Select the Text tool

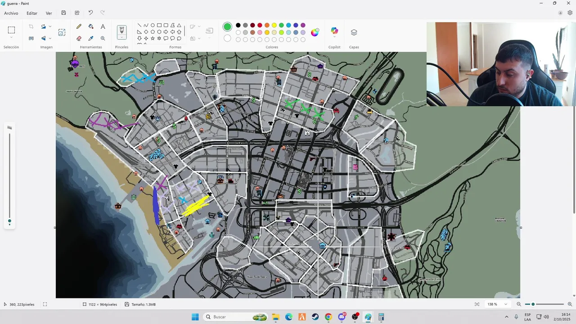pos(103,27)
